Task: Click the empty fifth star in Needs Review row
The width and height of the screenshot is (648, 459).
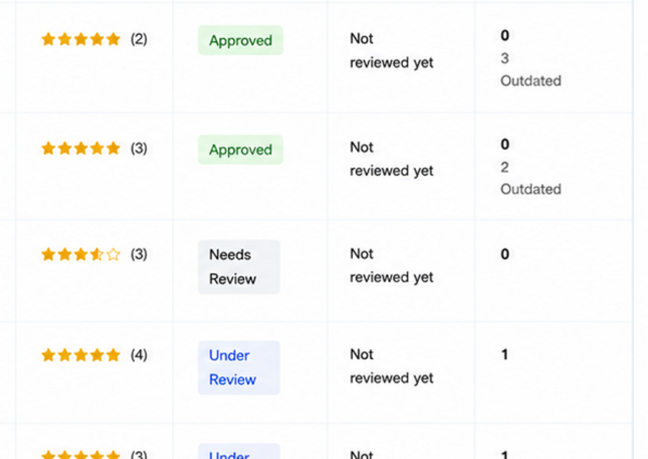Action: [x=113, y=254]
